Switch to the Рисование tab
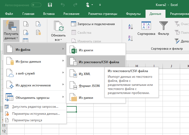This screenshot has width=189, height=135. point(72,14)
